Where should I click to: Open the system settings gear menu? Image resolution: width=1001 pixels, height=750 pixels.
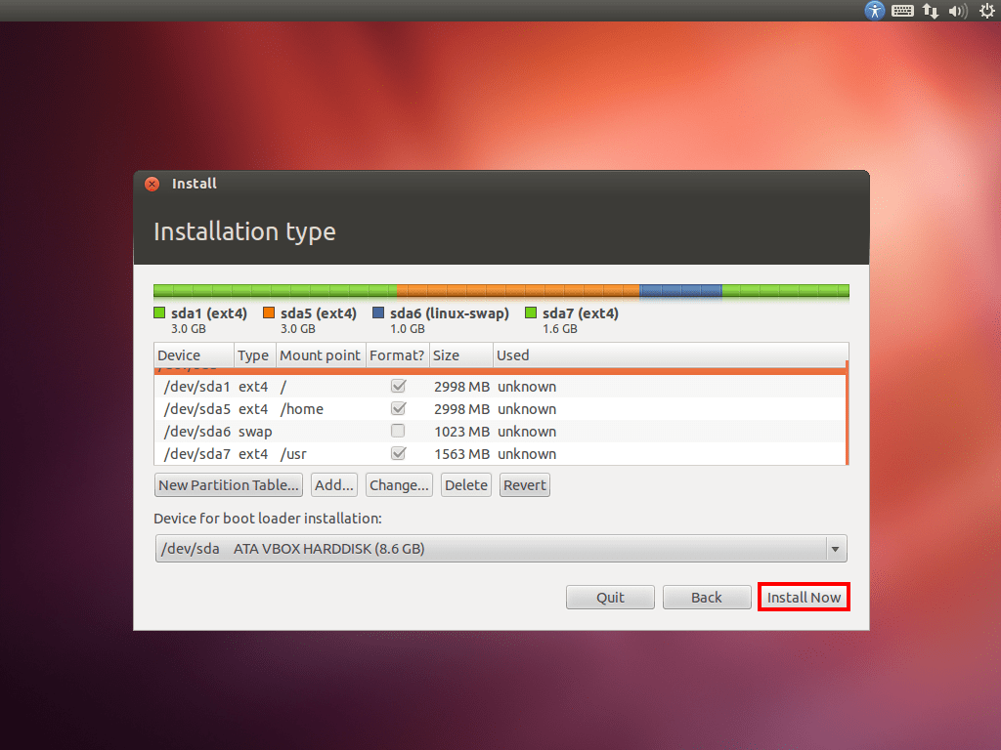pyautogui.click(x=986, y=11)
